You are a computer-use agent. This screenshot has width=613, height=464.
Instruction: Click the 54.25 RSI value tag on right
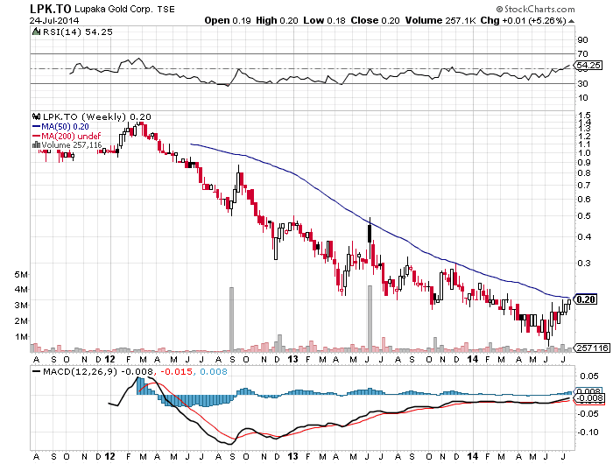coord(588,66)
